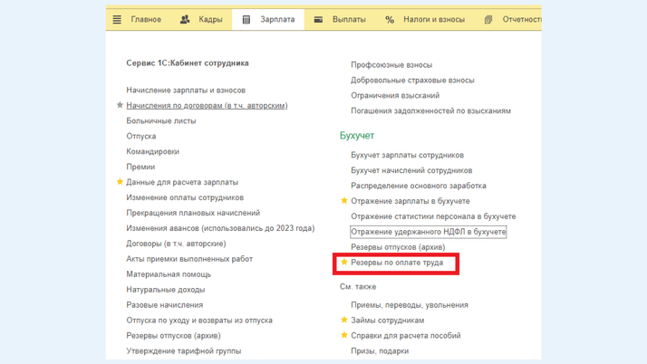The height and width of the screenshot is (364, 647).
Task: Toggle gray star near Начисления по договорам
Action: (120, 105)
